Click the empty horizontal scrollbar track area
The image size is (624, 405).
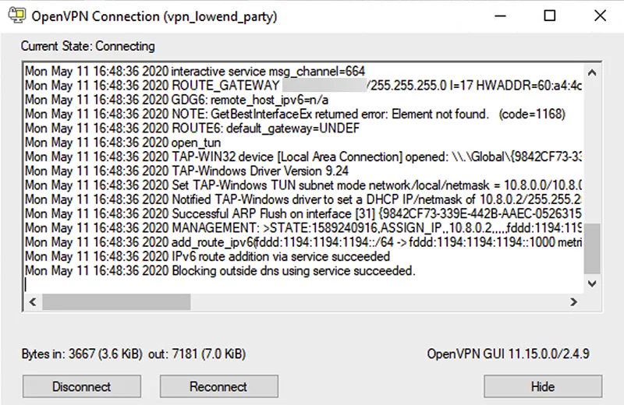pyautogui.click(x=378, y=302)
